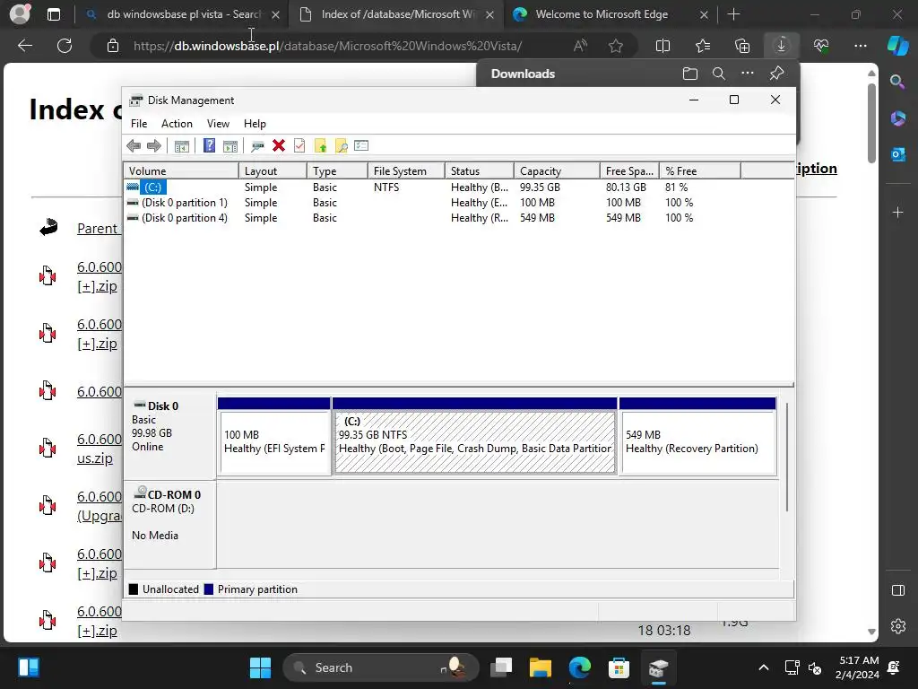Sort by the Layout column header
The height and width of the screenshot is (689, 918).
[273, 171]
